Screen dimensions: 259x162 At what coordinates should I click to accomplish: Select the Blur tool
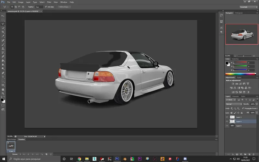[3, 65]
